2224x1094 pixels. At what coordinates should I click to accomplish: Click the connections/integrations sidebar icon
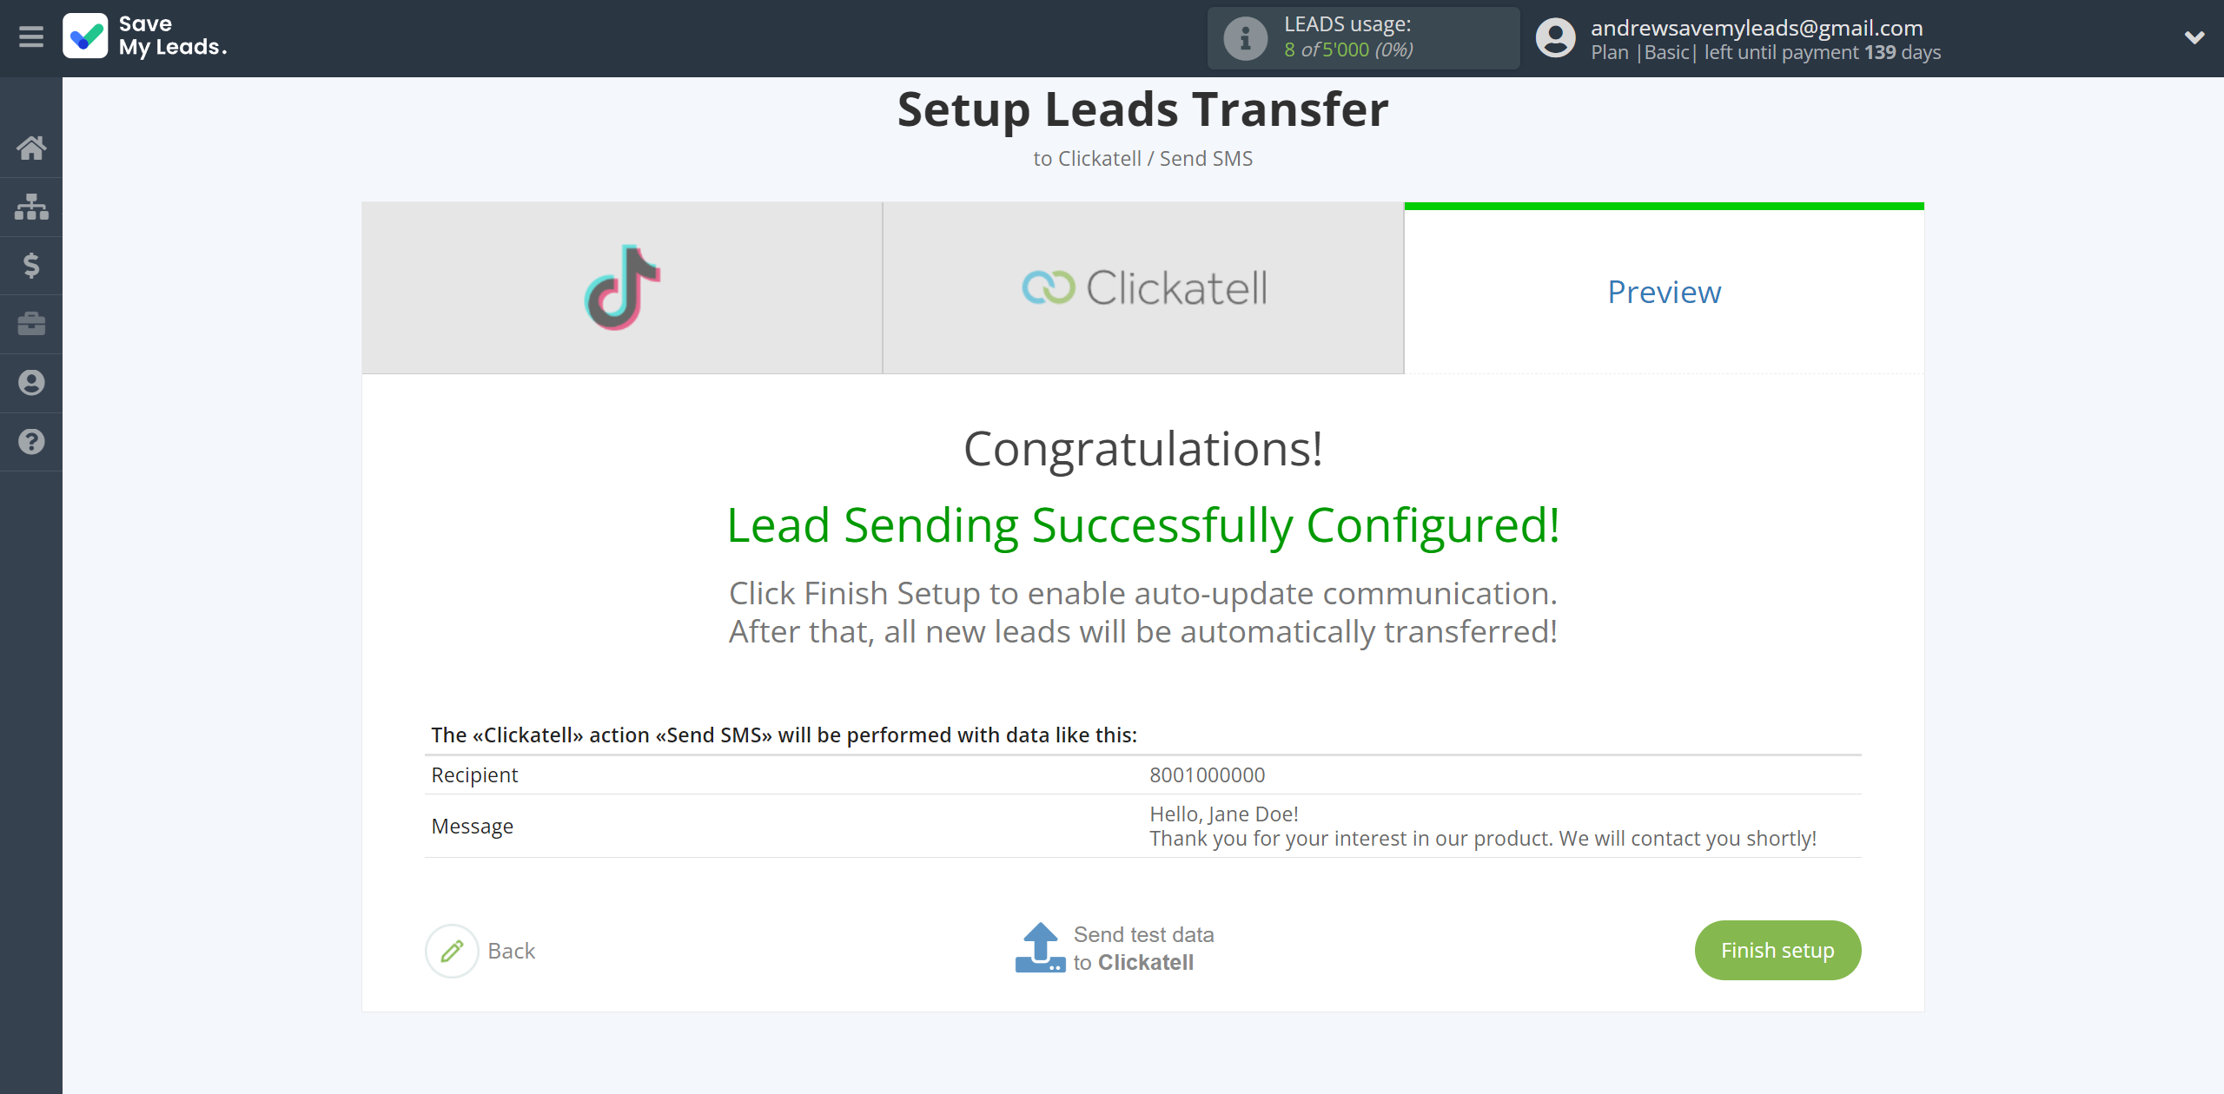(x=31, y=204)
